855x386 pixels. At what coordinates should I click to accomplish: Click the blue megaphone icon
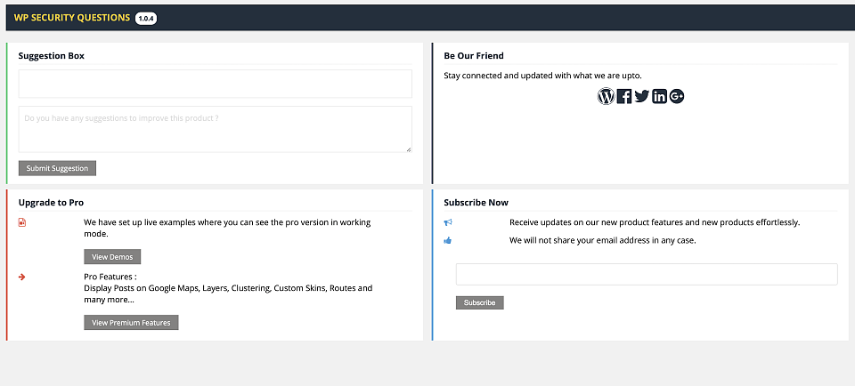point(448,222)
